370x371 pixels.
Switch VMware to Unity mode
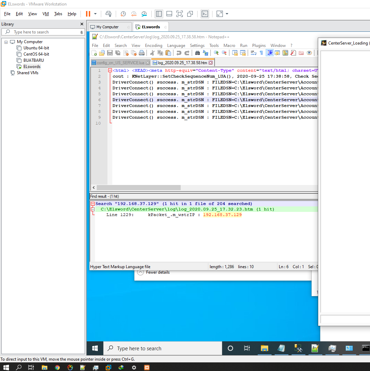point(190,14)
